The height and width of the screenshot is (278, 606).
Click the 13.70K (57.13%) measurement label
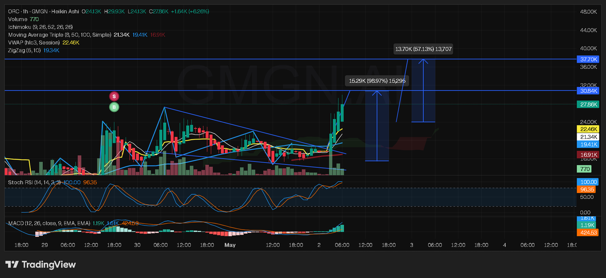coord(424,50)
